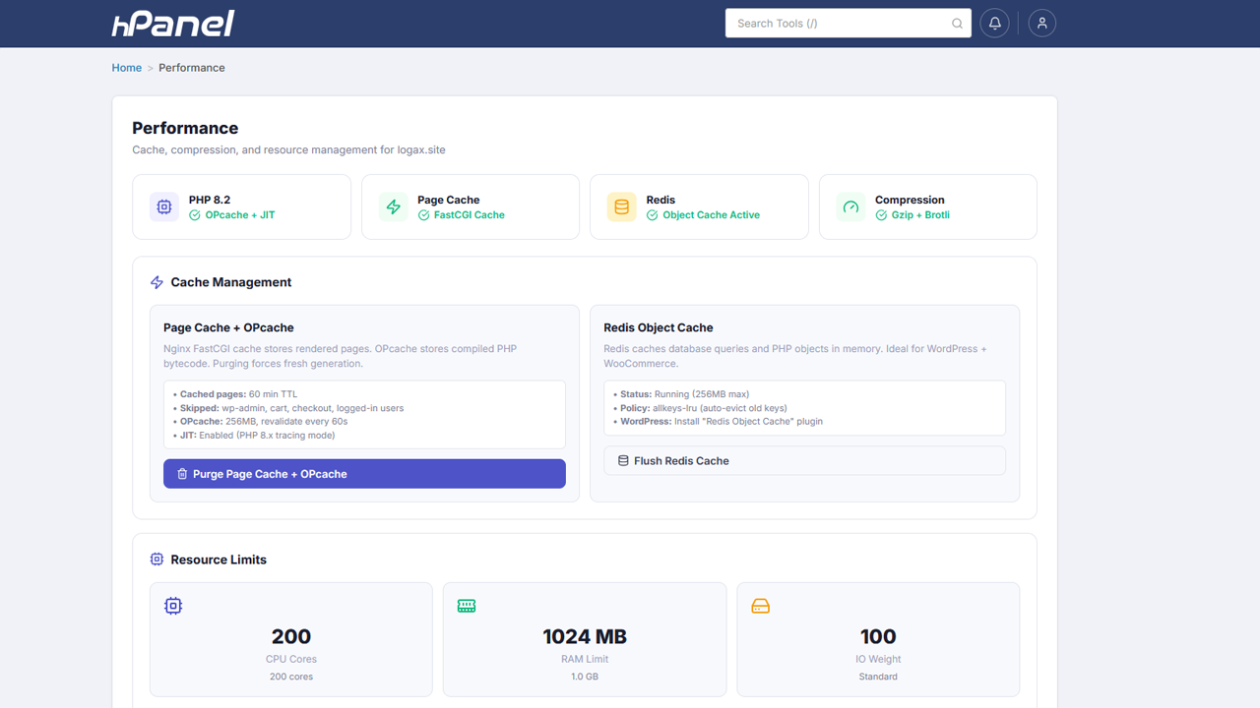Click the database icon on Flush Redis button
1260x708 pixels.
tap(622, 460)
